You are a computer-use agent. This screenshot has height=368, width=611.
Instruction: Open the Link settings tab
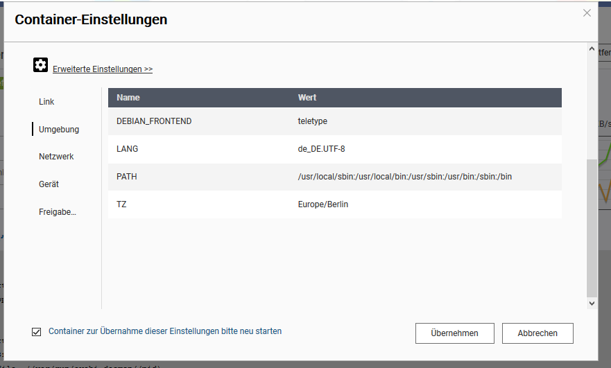click(46, 102)
